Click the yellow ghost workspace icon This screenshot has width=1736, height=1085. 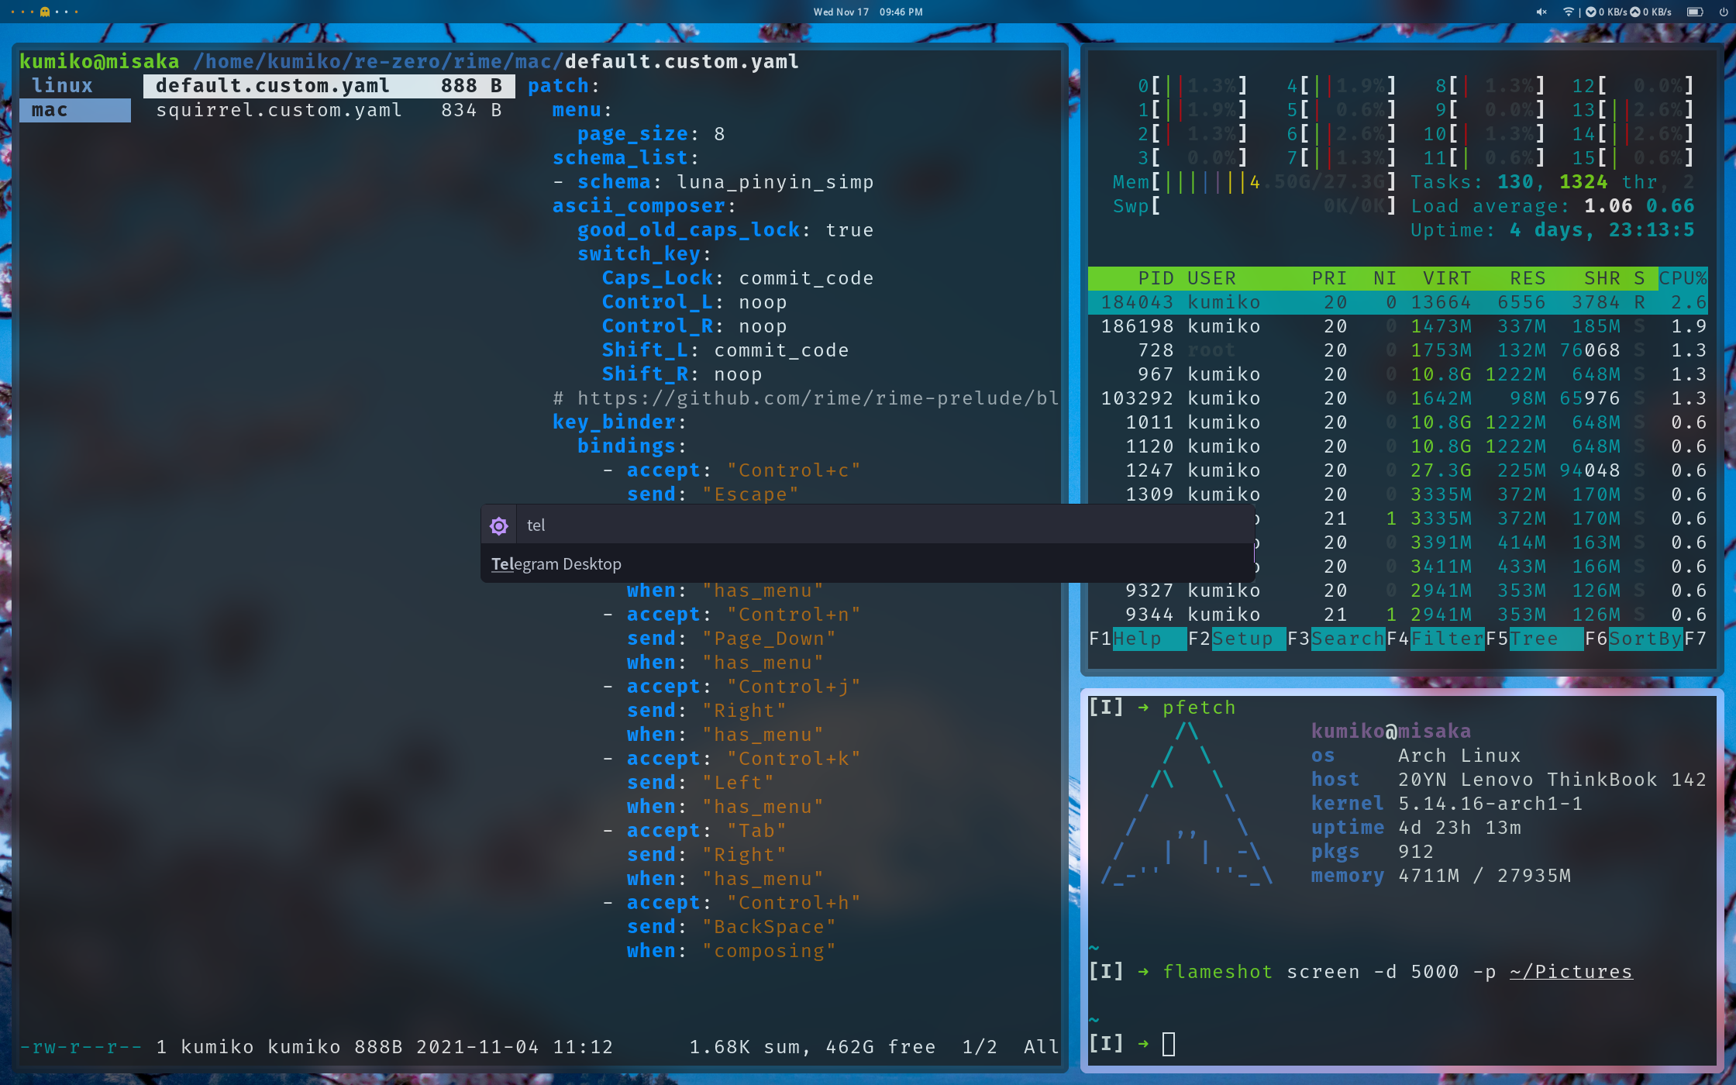click(45, 12)
